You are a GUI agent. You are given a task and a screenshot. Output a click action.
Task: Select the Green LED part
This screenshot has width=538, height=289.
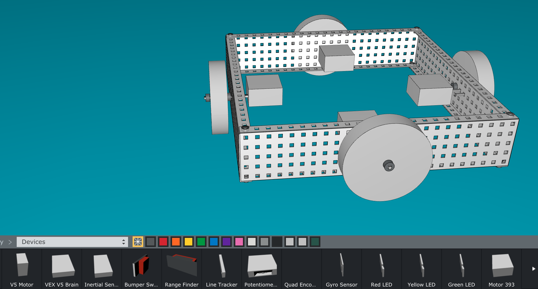pyautogui.click(x=462, y=269)
